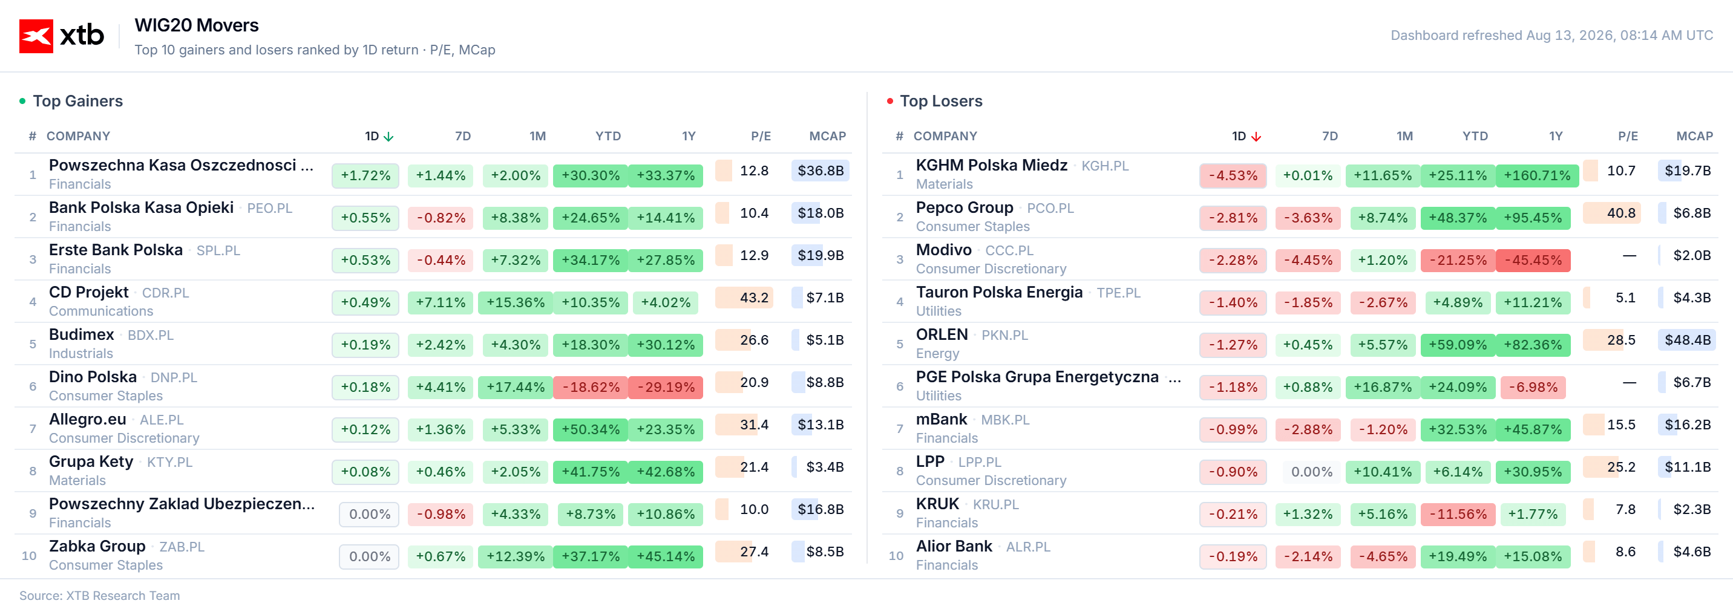Sort Top Gainers by the YTD column
The image size is (1733, 612).
[608, 136]
